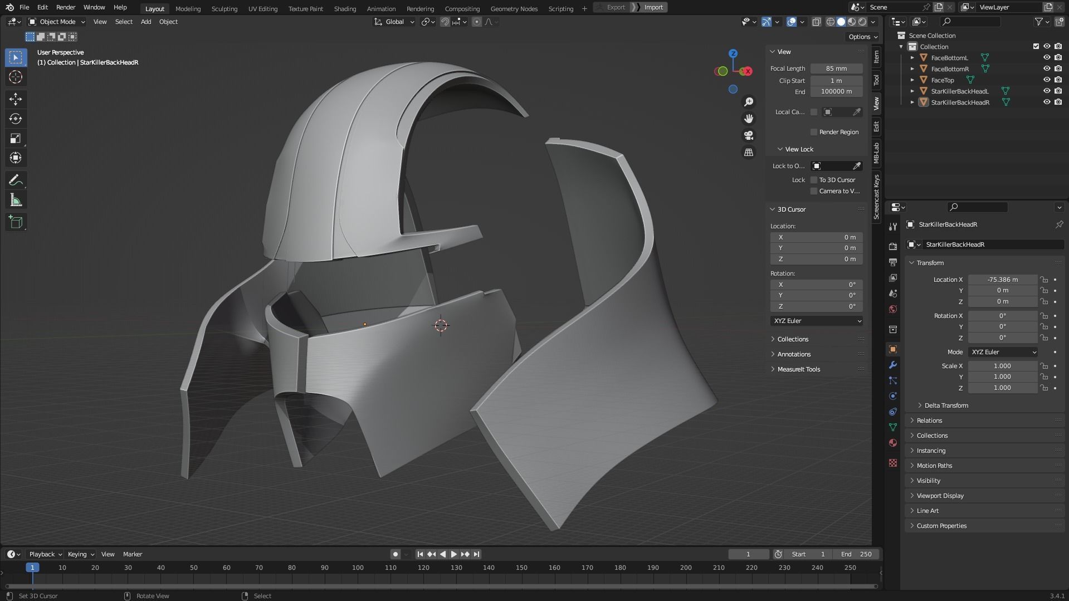
Task: Switch to the UV Editing workspace tab
Action: (x=263, y=8)
